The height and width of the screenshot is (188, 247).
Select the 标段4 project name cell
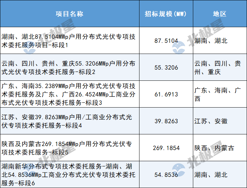point(69,121)
